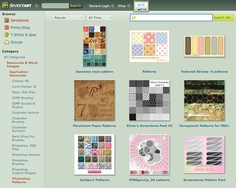Click the green Search button in header
Viewport: 236px width, 188px height.
(76, 6)
